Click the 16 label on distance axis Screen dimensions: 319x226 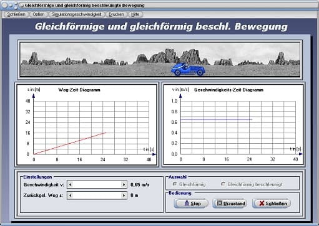pyautogui.click(x=28, y=133)
